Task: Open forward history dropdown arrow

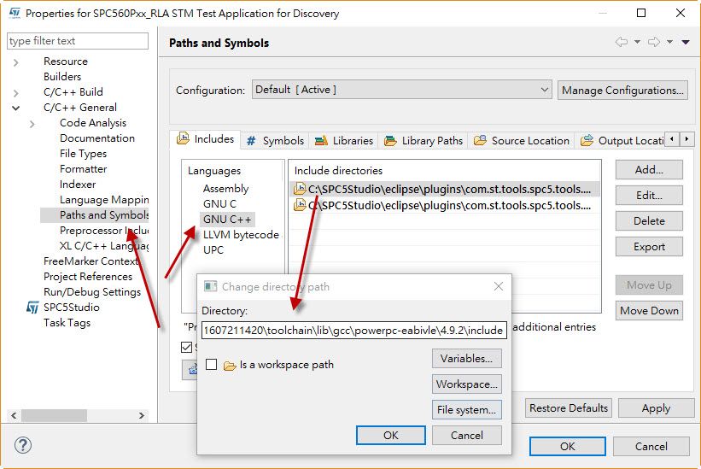Action: (669, 42)
